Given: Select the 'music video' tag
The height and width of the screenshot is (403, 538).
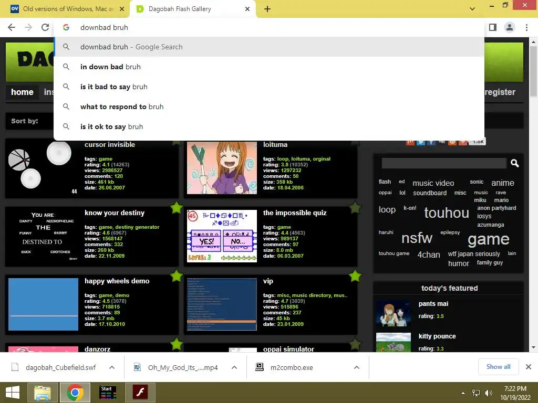Looking at the screenshot, I should pos(433,183).
